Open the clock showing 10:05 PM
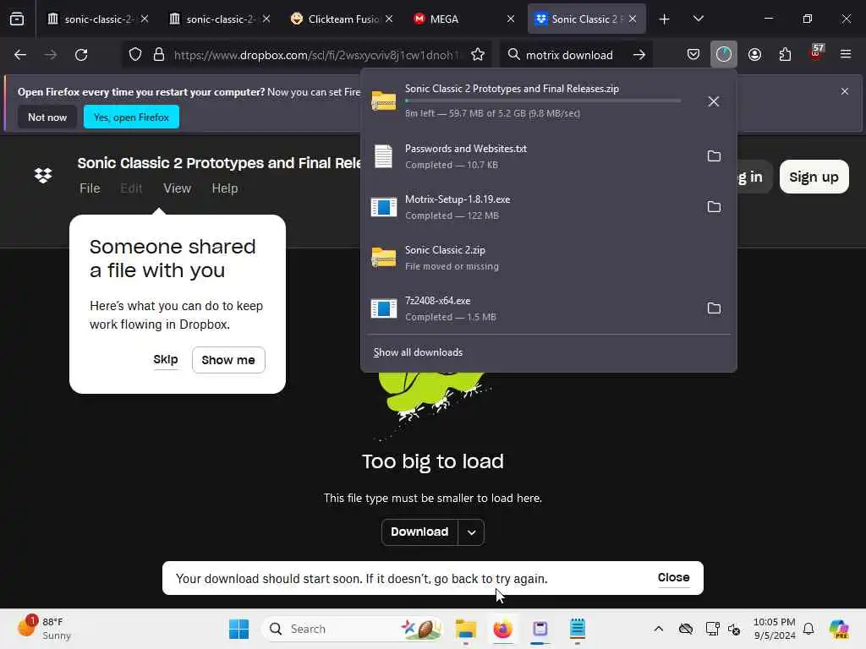 tap(774, 629)
